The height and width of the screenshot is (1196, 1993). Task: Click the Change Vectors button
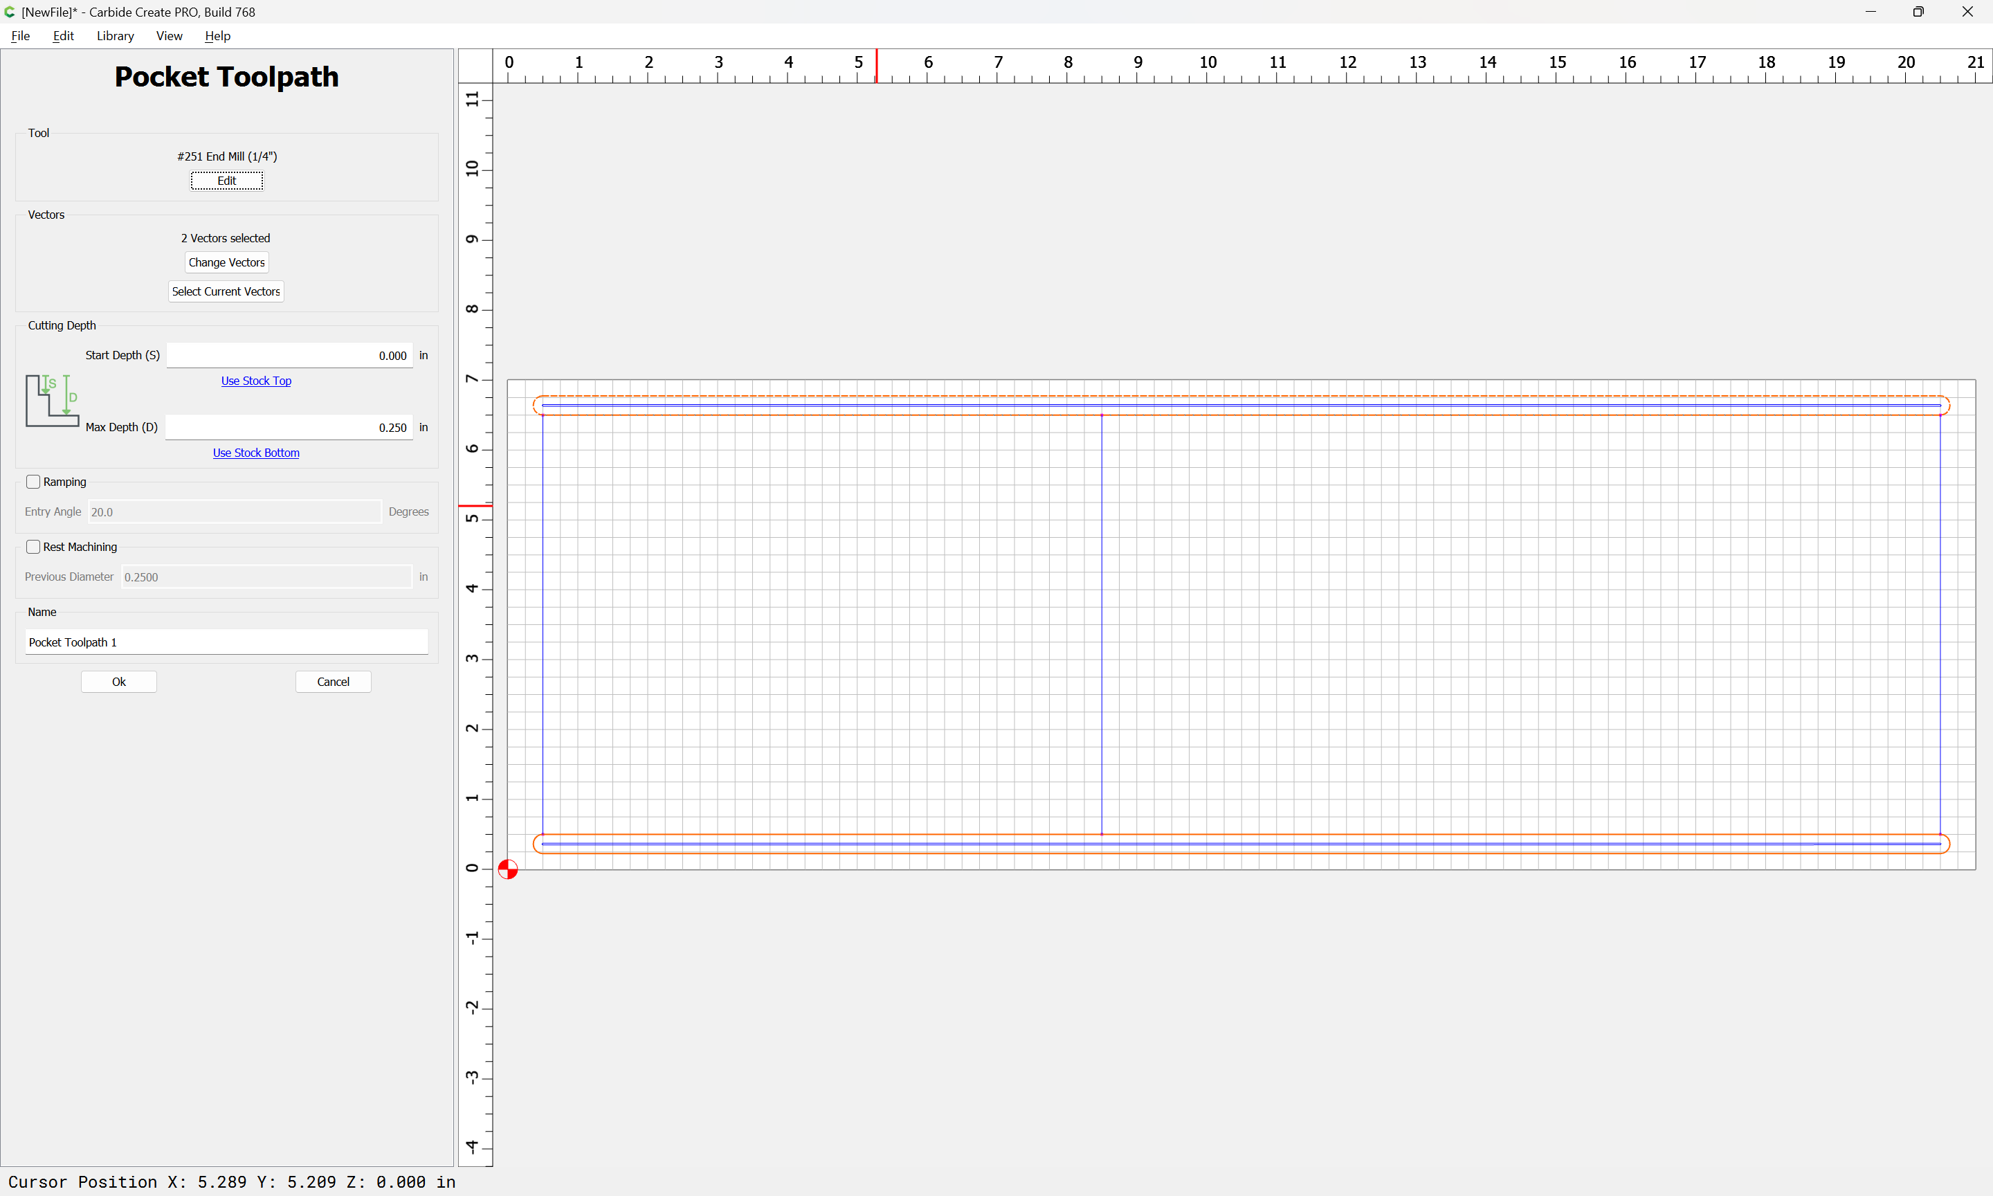coord(226,263)
